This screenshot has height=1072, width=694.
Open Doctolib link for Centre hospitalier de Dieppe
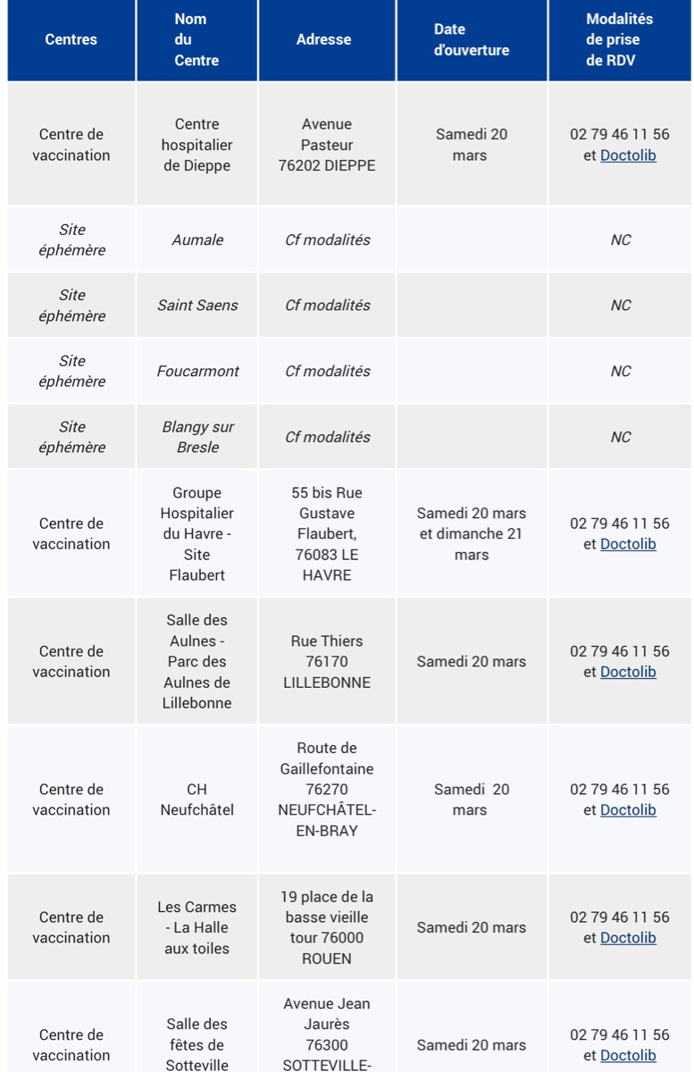[x=628, y=155]
